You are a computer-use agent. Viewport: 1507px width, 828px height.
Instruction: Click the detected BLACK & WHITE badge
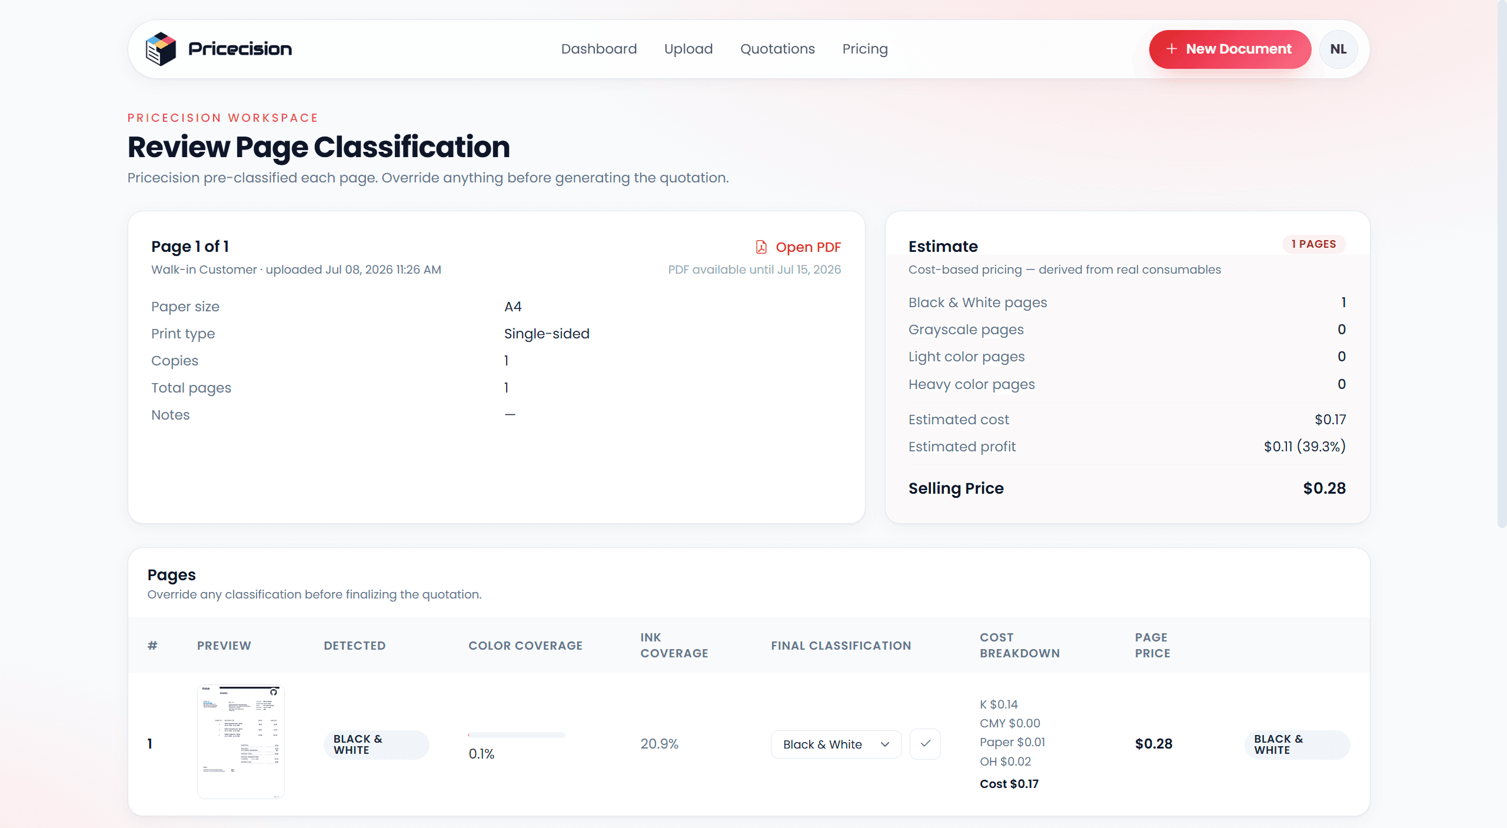376,744
